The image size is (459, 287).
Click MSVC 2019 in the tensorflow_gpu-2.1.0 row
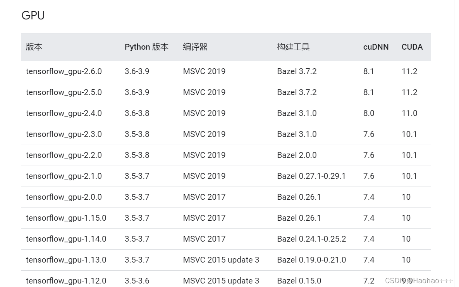point(205,176)
